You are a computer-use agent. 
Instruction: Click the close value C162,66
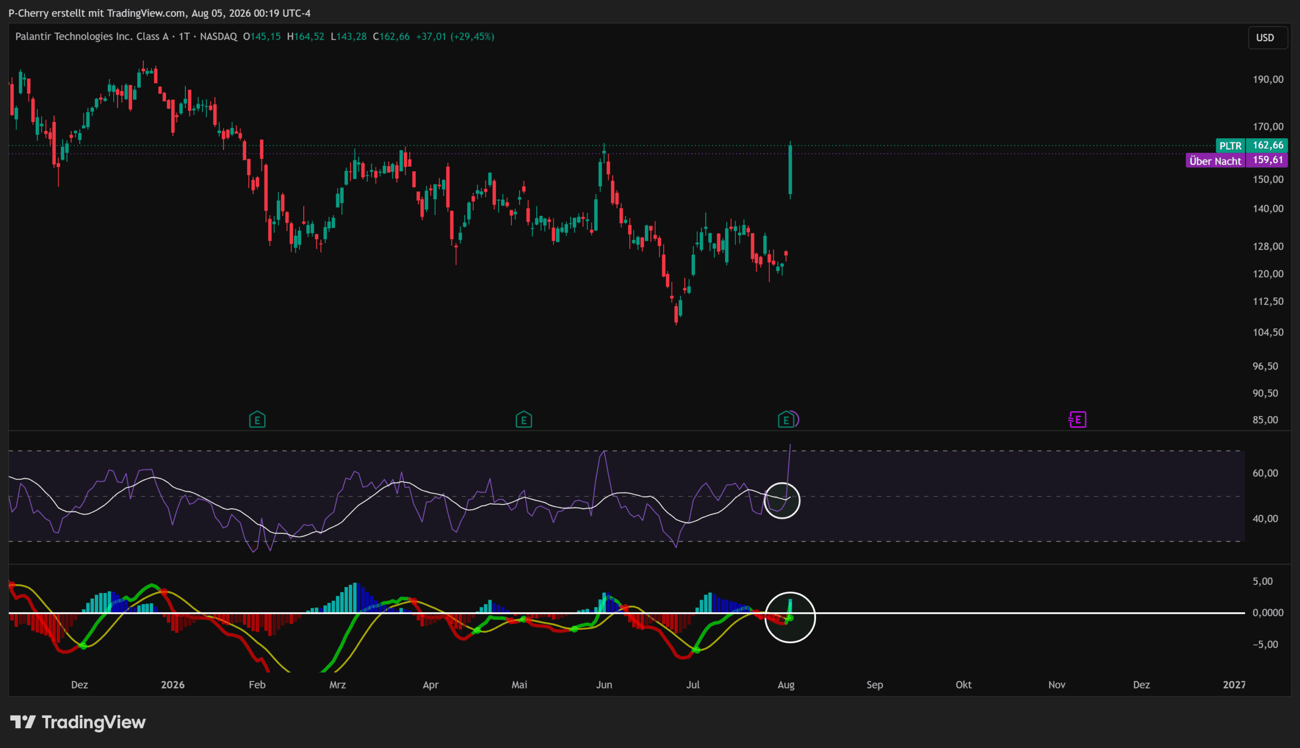[391, 37]
